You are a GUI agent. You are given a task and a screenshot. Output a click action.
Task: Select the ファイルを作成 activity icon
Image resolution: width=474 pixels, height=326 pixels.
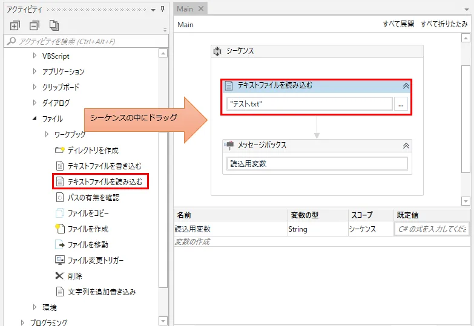pos(60,229)
